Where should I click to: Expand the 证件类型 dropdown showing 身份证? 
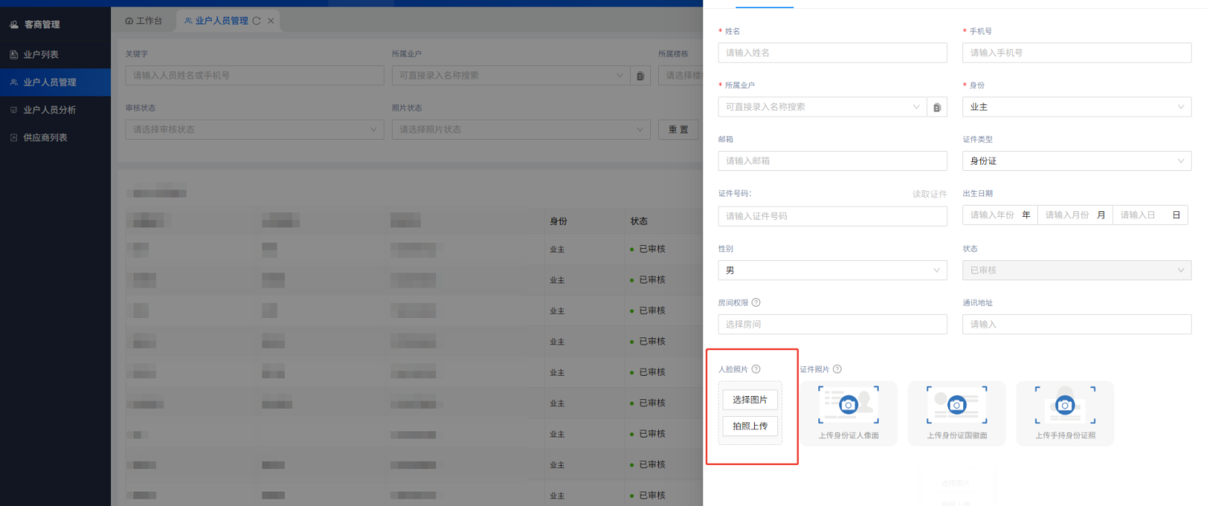(x=1076, y=161)
